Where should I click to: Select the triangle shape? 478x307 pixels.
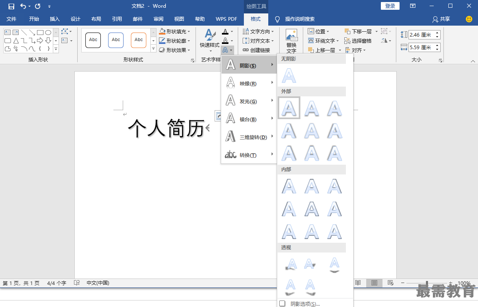click(16, 41)
